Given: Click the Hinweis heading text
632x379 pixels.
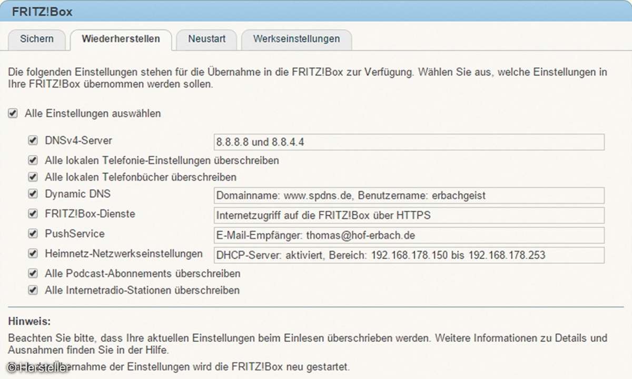Looking at the screenshot, I should pos(29,321).
